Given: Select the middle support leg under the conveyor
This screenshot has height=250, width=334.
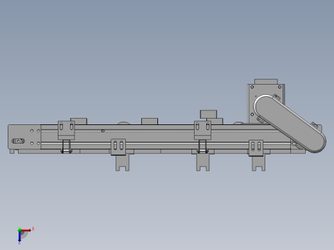Looking at the screenshot, I should [x=203, y=162].
